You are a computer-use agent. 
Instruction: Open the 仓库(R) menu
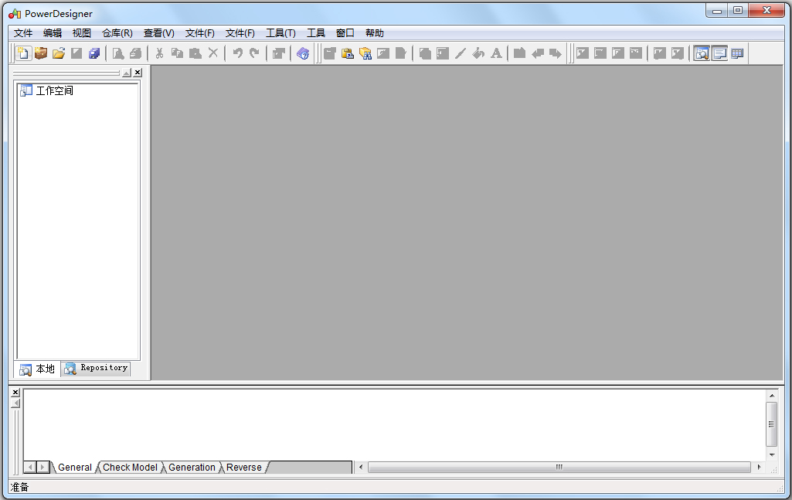117,33
